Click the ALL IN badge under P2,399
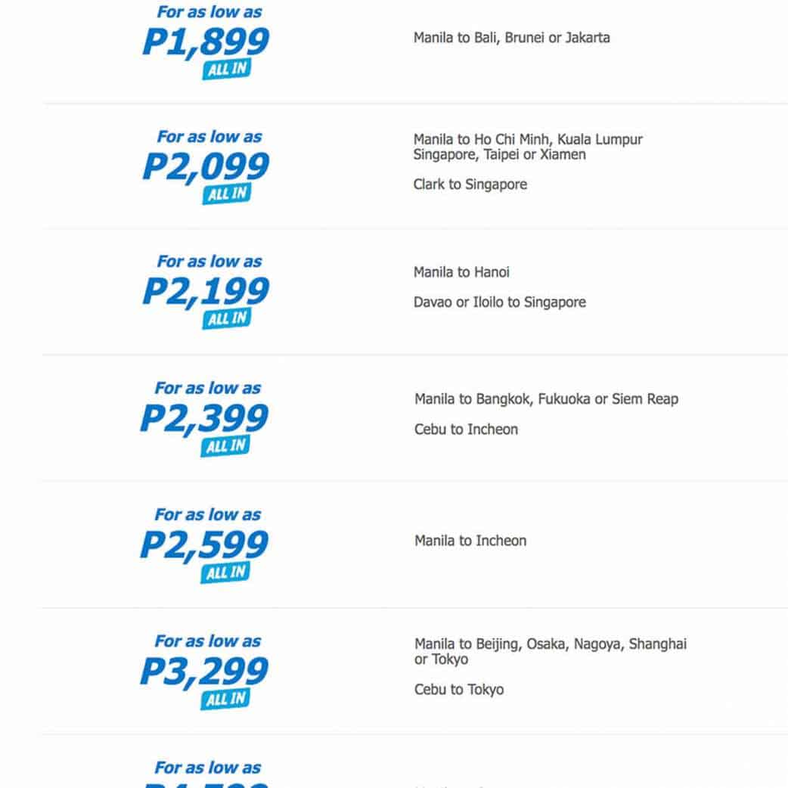The image size is (788, 788). (x=225, y=446)
